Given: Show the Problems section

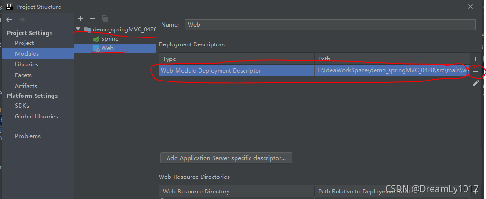Looking at the screenshot, I should click(x=28, y=136).
